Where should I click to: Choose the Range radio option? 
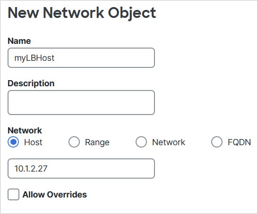[x=74, y=142]
